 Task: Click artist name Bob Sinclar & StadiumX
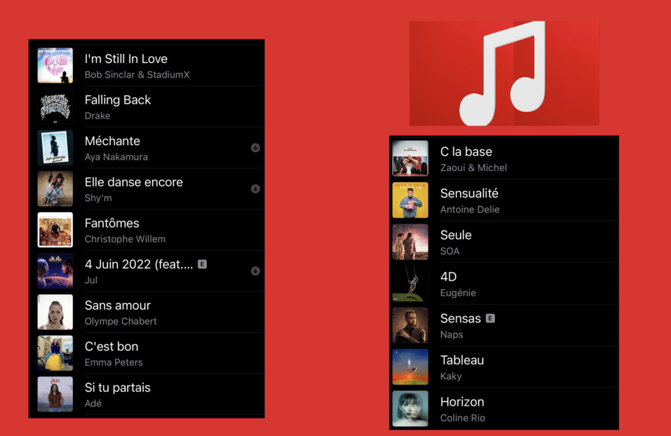pyautogui.click(x=137, y=75)
